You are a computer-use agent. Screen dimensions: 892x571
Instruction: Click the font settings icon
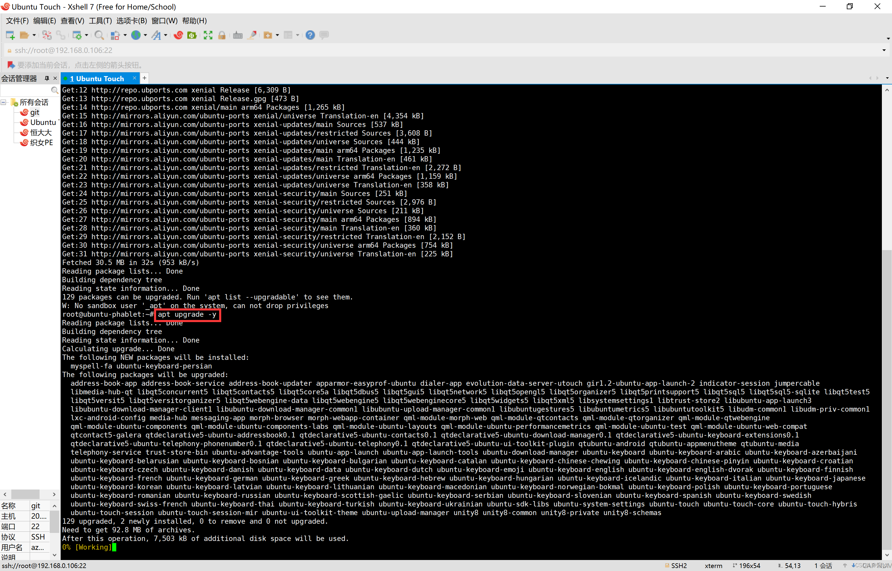[156, 35]
